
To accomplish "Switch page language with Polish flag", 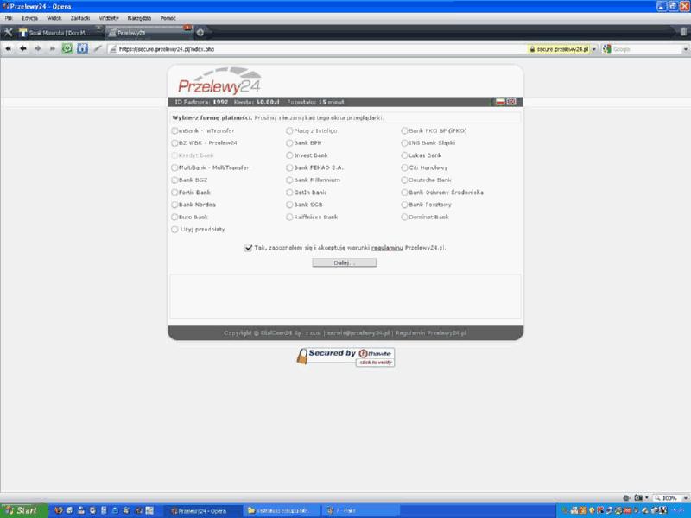I will click(x=498, y=102).
